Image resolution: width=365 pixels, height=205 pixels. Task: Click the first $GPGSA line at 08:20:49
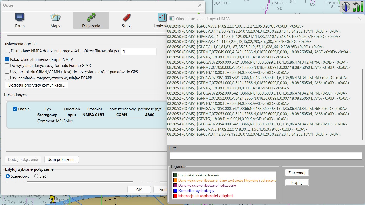pyautogui.click(x=235, y=26)
